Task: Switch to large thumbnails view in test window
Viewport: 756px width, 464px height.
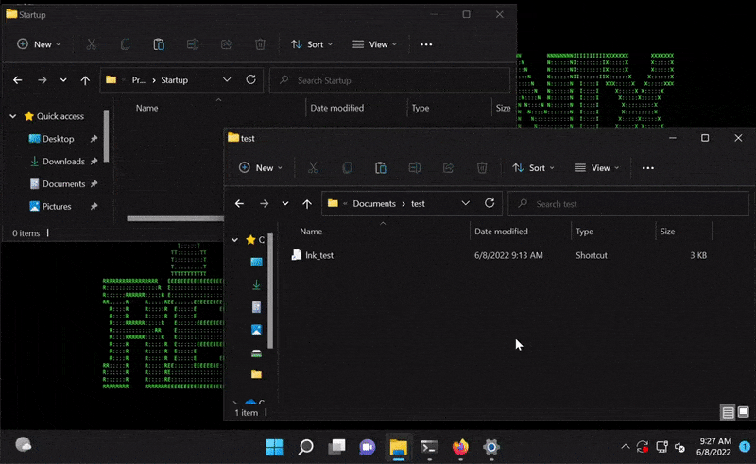Action: [x=742, y=413]
